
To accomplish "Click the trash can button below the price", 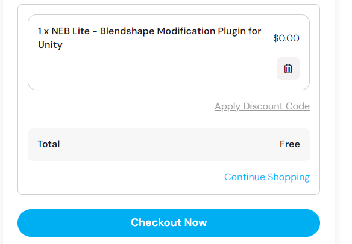I will click(x=288, y=69).
